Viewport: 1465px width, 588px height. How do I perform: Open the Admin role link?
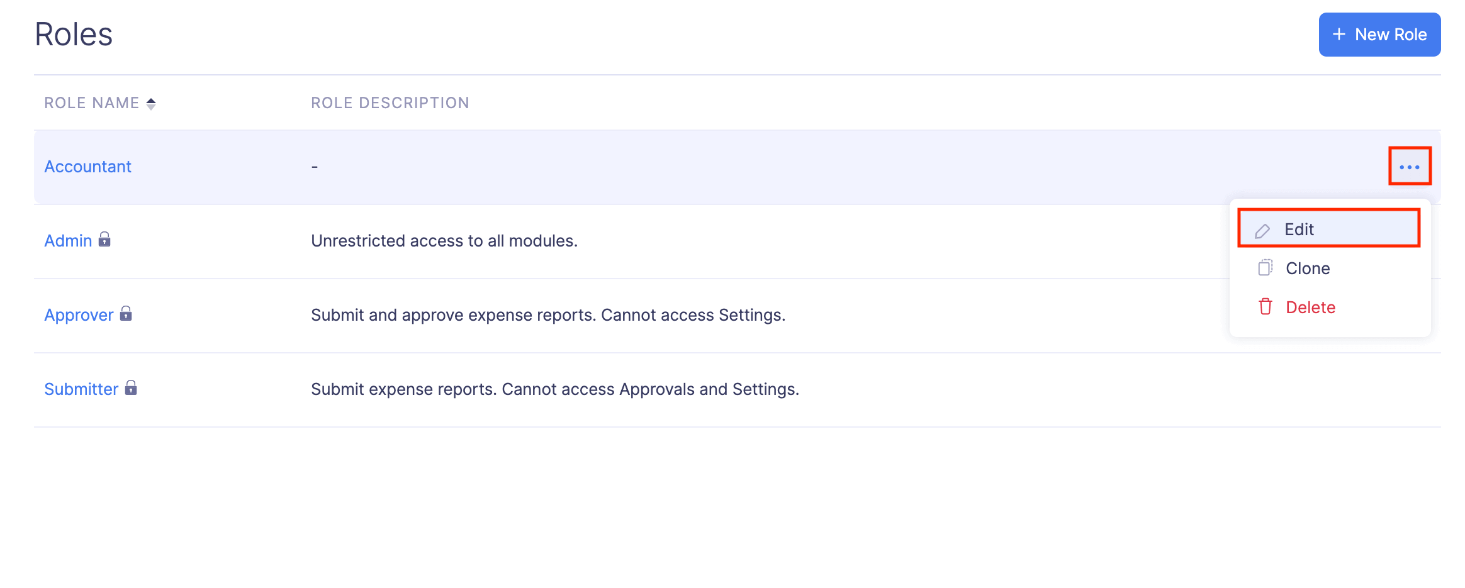click(x=68, y=241)
